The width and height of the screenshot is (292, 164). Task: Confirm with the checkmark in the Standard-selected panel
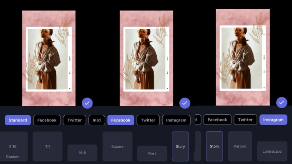click(87, 103)
